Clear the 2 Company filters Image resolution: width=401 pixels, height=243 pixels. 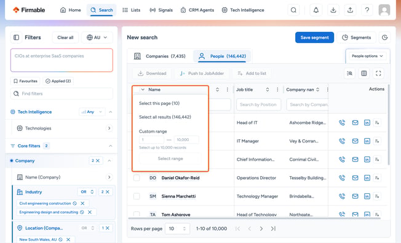click(96, 161)
